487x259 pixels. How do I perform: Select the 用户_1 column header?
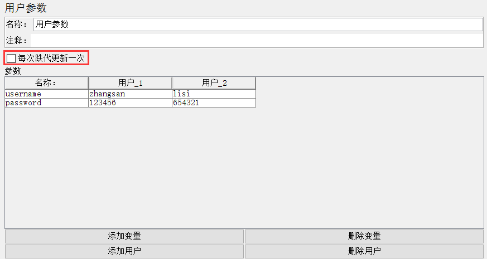[130, 83]
